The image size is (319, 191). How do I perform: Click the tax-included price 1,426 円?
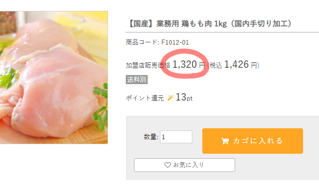tap(241, 65)
